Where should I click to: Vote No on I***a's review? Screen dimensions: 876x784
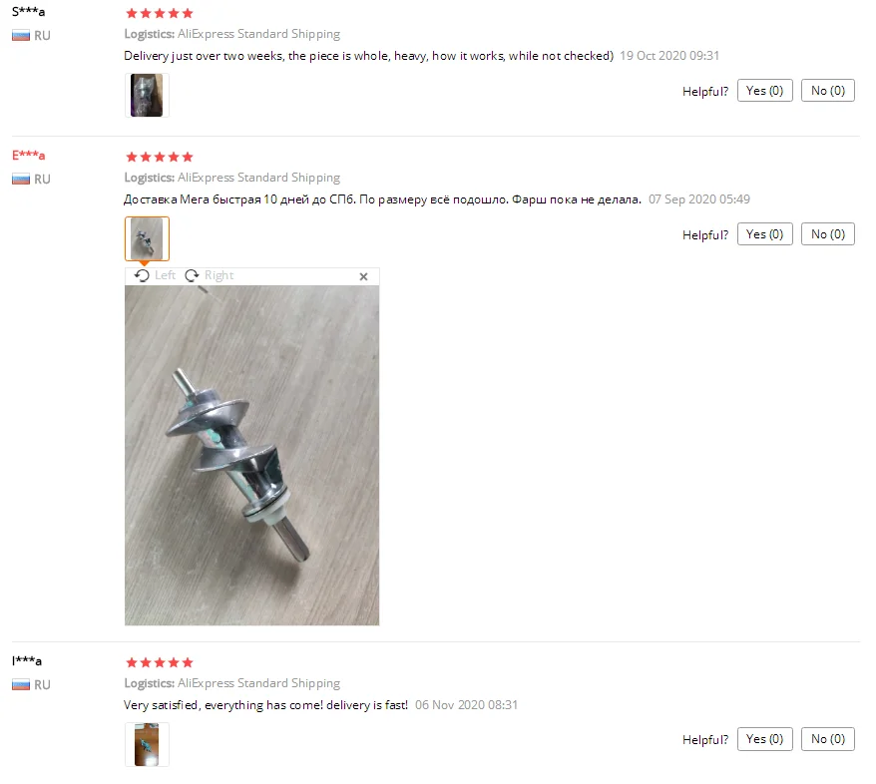828,740
